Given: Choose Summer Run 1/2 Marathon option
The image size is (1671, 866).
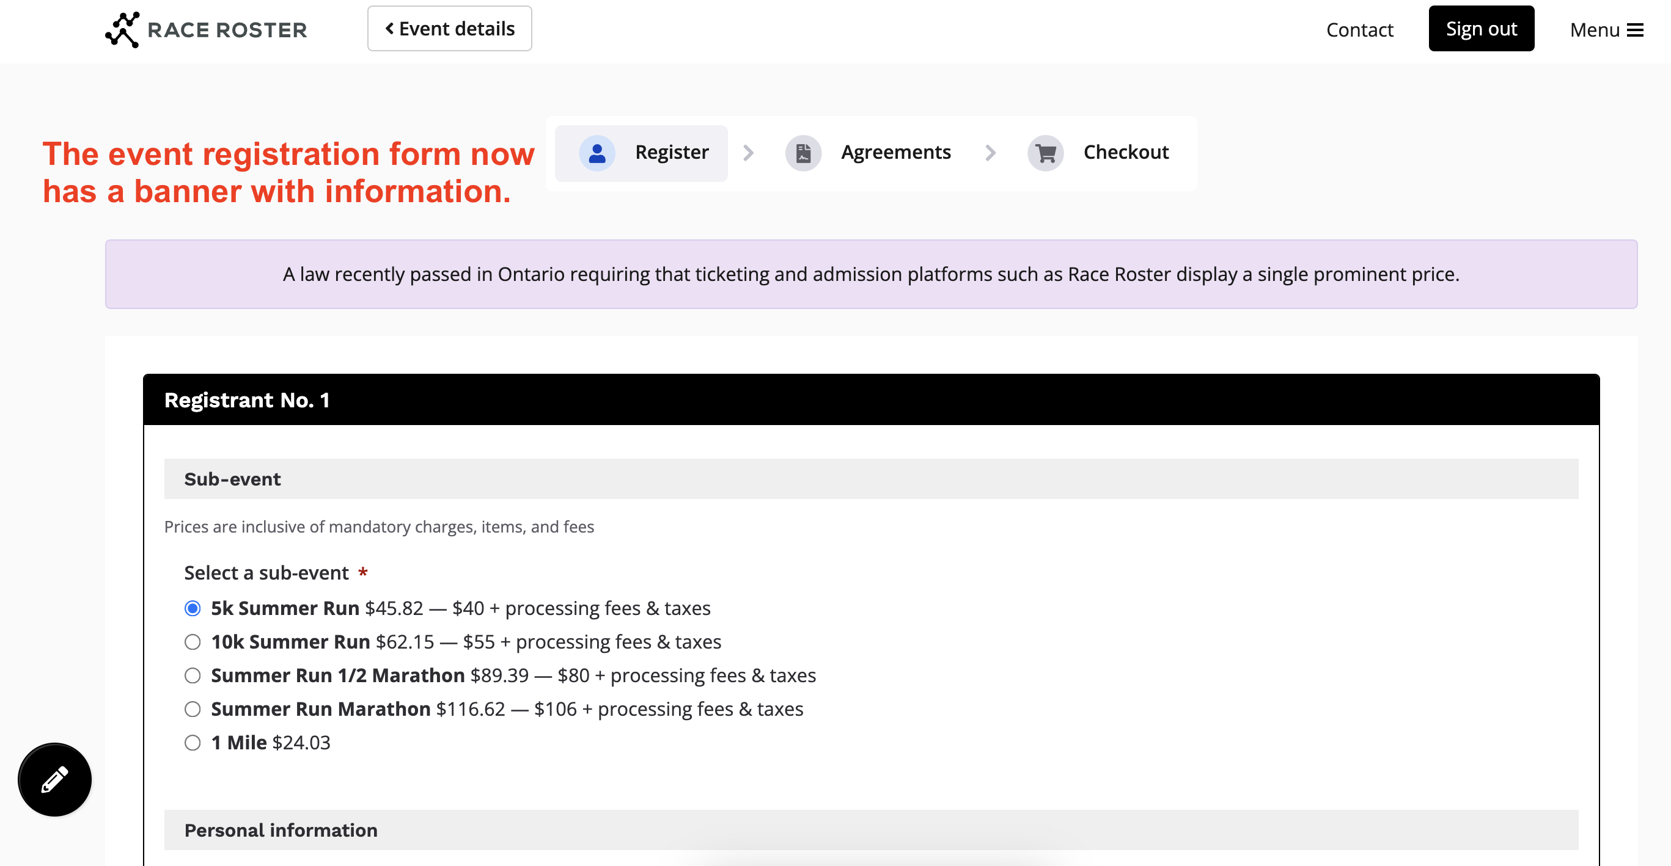Looking at the screenshot, I should [x=193, y=675].
